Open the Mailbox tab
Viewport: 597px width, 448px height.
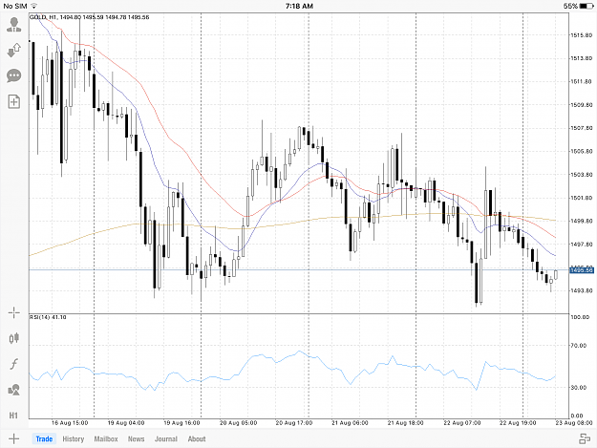pos(106,438)
